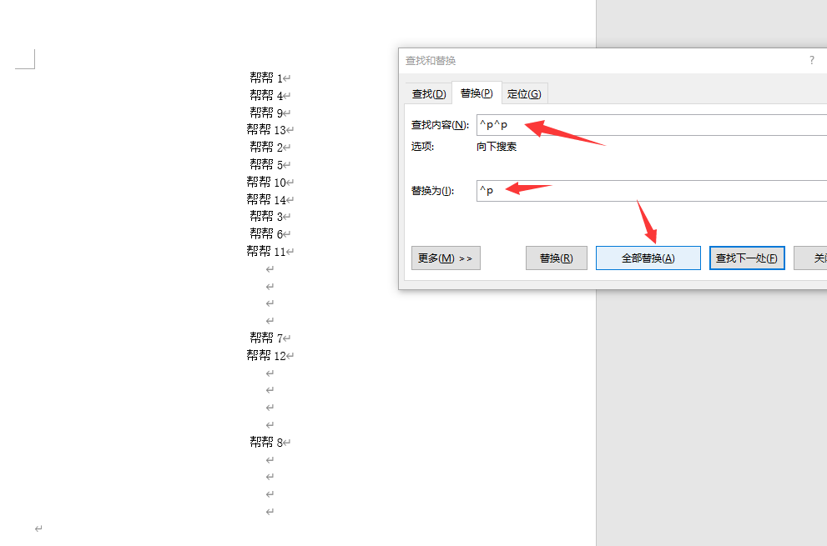Click the document line 帮帮 7
The width and height of the screenshot is (827, 546).
coord(266,338)
